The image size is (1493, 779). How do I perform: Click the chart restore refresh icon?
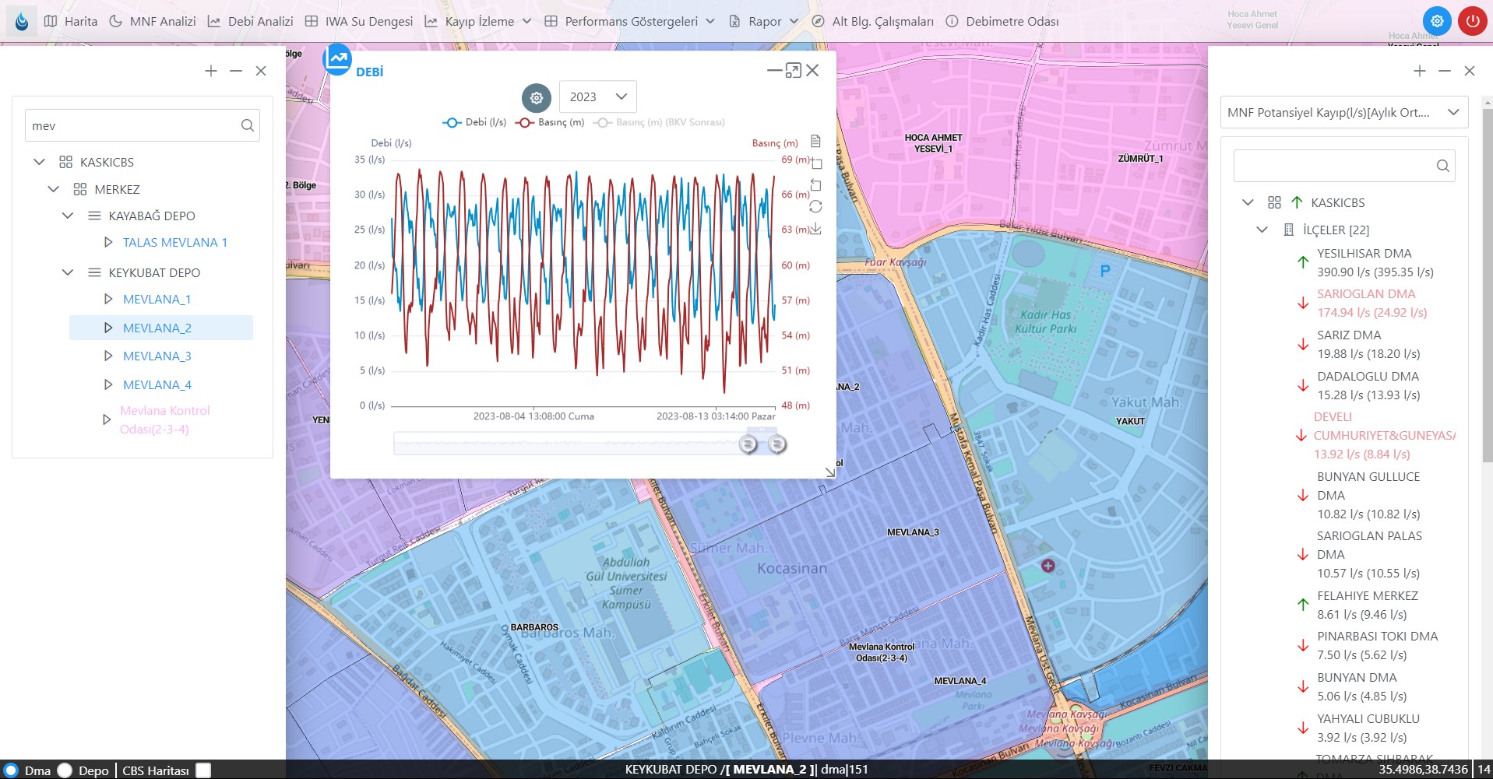pos(815,206)
